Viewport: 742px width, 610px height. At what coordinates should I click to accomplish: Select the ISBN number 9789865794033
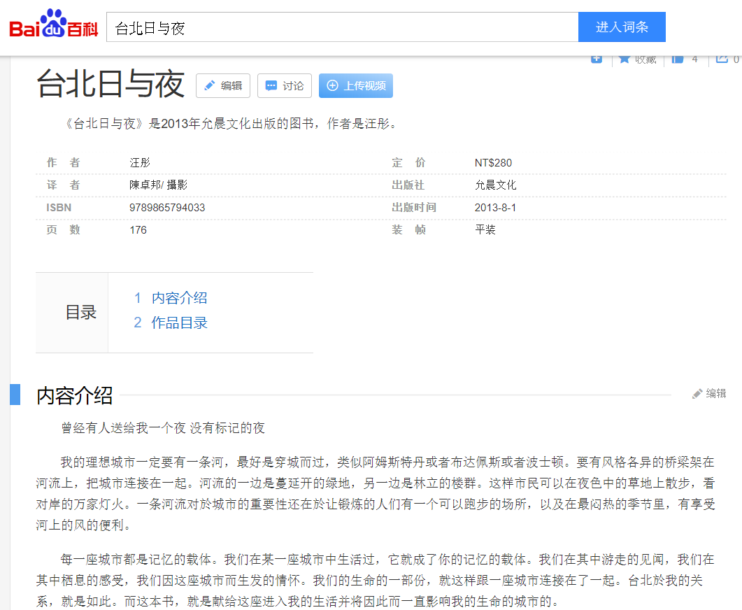(167, 208)
